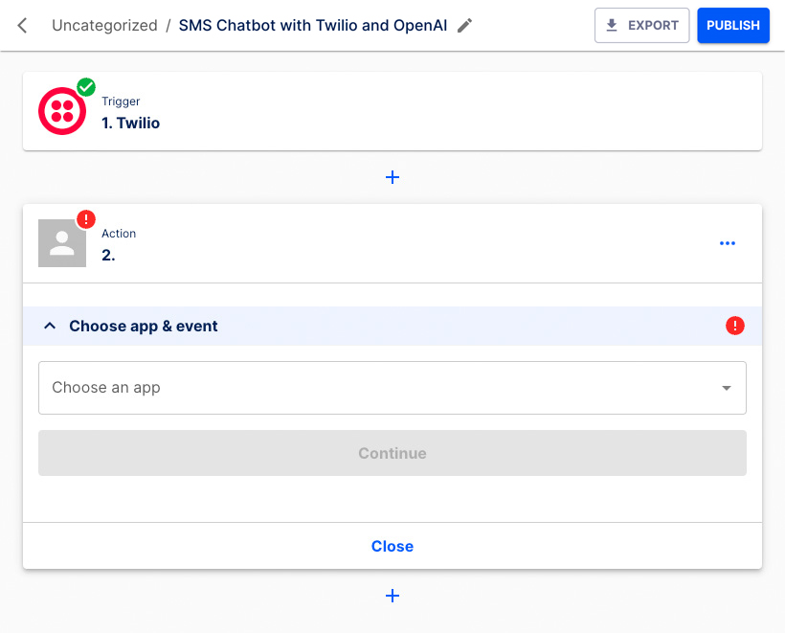785x633 pixels.
Task: Open the Choose an app dropdown
Action: point(392,388)
